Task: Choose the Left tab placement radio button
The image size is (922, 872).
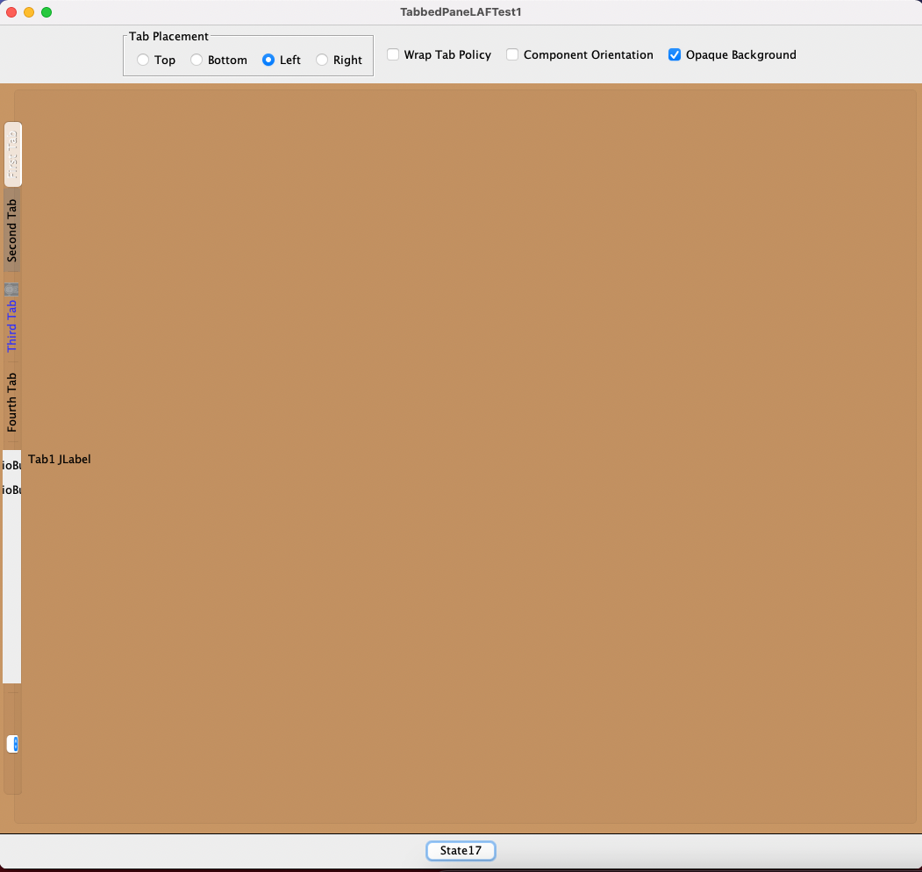Action: pos(268,61)
